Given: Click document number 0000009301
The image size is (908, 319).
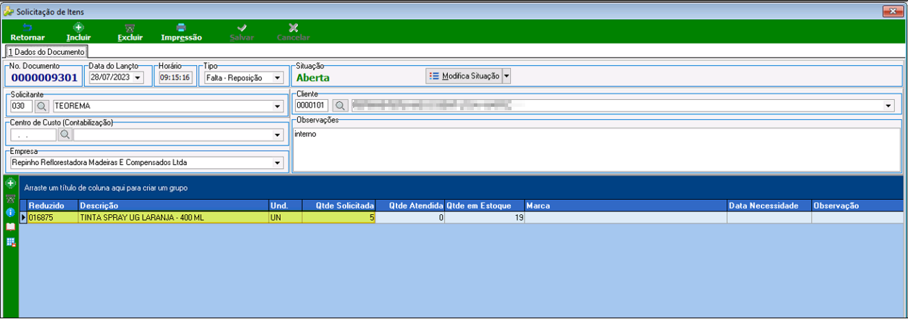Looking at the screenshot, I should pos(44,78).
